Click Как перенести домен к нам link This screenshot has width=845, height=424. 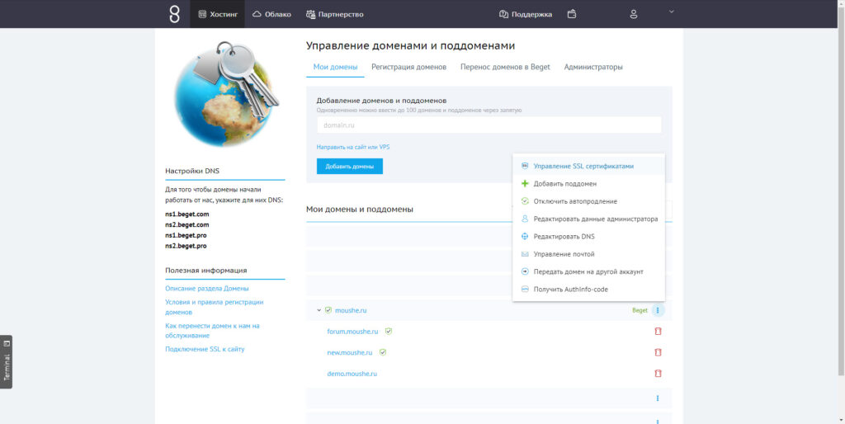point(212,331)
